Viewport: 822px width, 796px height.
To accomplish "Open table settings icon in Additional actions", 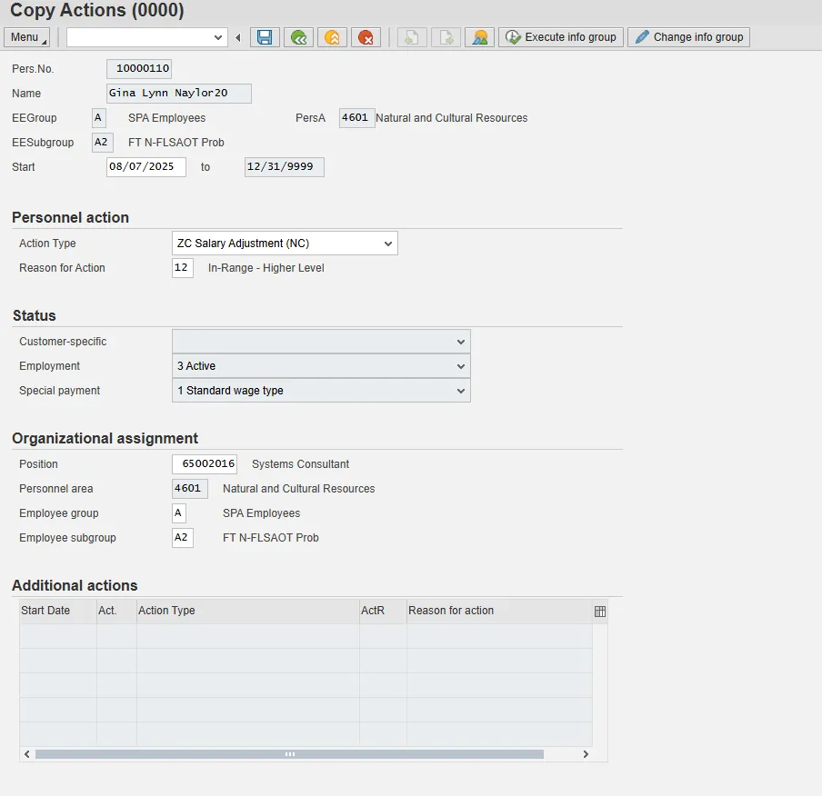I will (x=599, y=612).
